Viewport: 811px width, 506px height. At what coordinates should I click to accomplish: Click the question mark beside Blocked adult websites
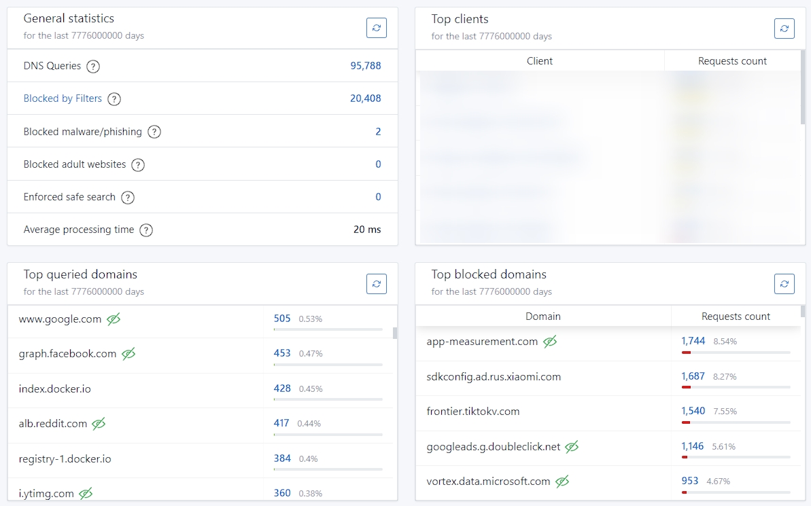pos(138,165)
